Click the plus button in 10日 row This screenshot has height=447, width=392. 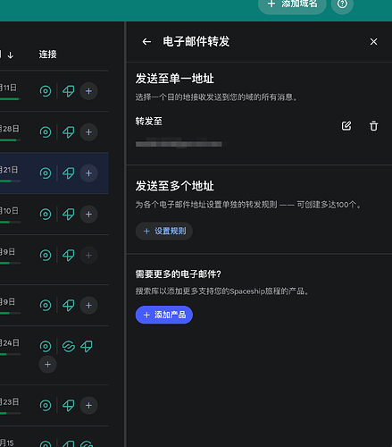coord(88,215)
